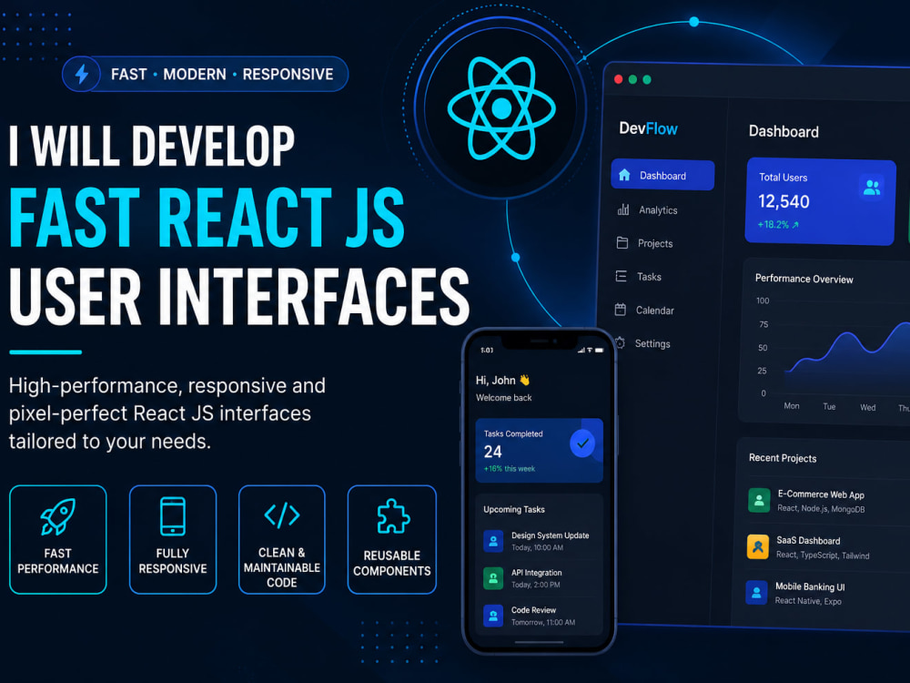Click the Fully Responsive feature card
The image size is (910, 683).
[172, 539]
